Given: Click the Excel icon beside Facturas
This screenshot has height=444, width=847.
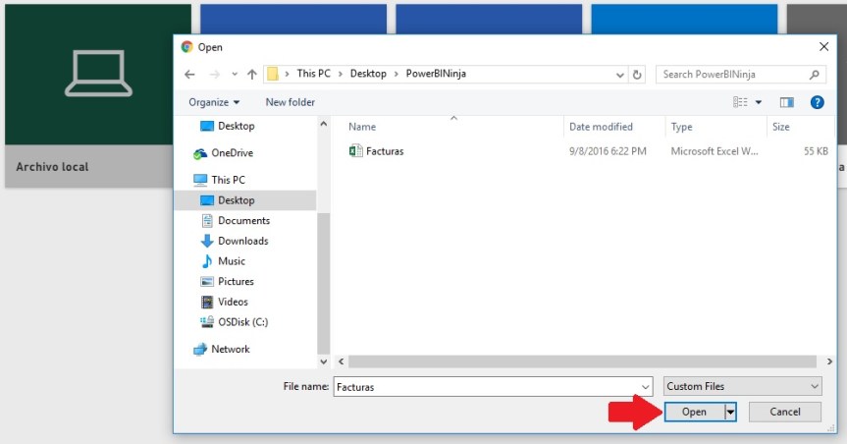Looking at the screenshot, I should tap(355, 151).
